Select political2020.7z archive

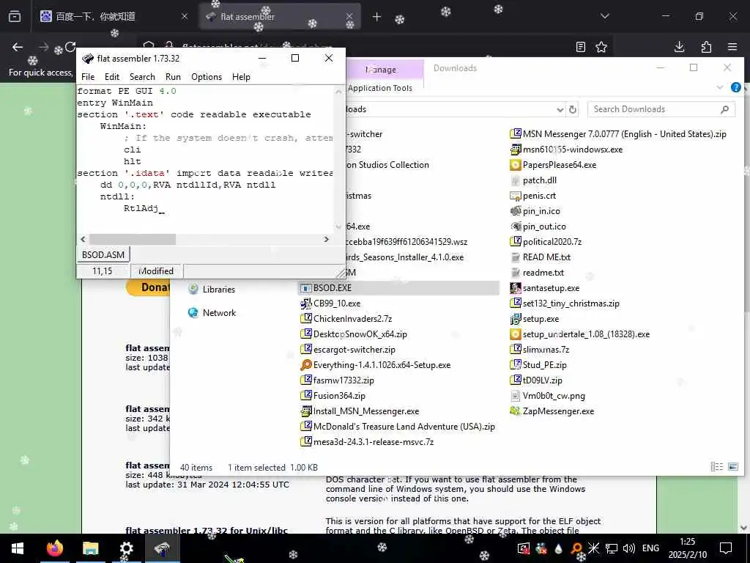(546, 241)
